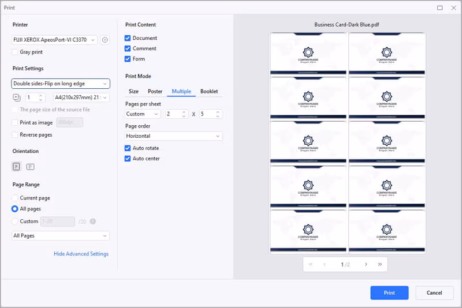Open Page order Horizontal dropdown
Image resolution: width=462 pixels, height=308 pixels.
tap(173, 136)
